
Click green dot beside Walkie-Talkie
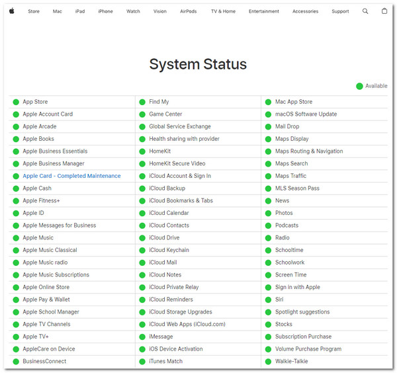[x=268, y=362]
